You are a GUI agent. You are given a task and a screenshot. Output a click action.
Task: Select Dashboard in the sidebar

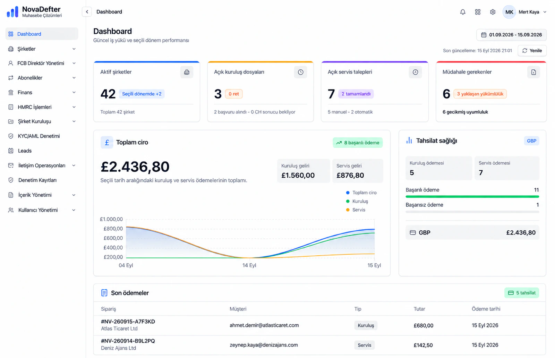tap(42, 34)
